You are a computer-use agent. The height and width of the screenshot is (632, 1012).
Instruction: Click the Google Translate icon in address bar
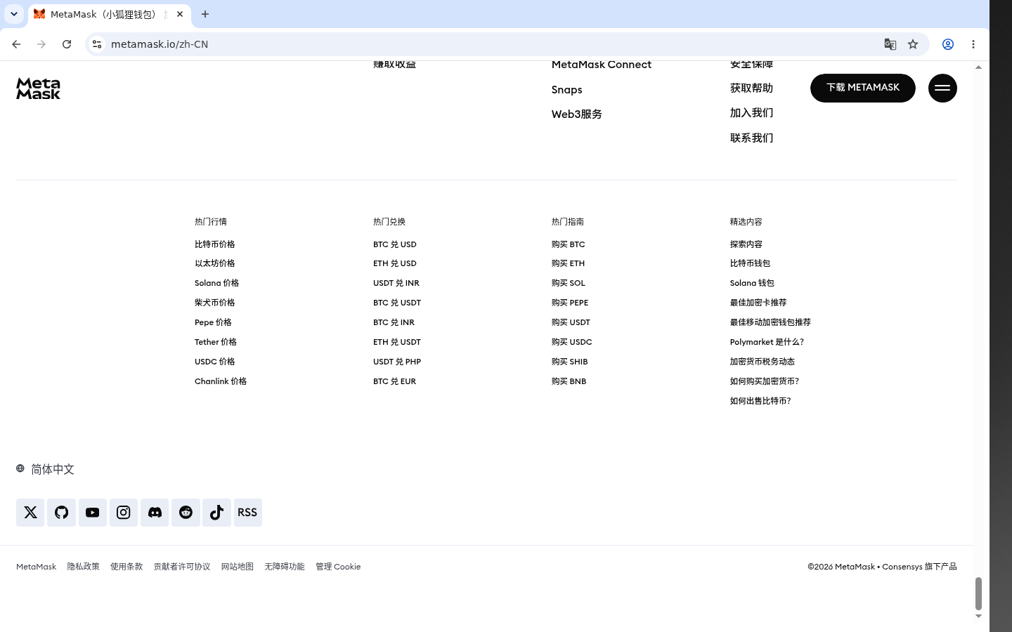click(890, 44)
